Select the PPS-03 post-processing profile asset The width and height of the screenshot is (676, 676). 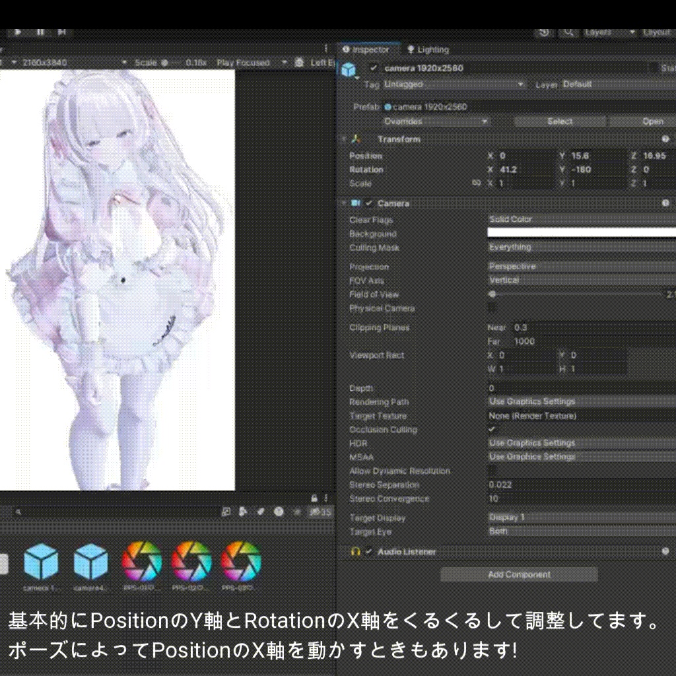tap(241, 561)
